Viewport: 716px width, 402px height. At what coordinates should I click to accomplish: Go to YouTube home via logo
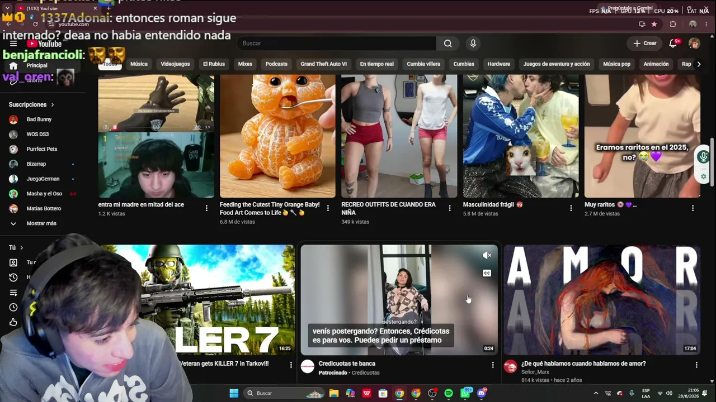pos(44,44)
